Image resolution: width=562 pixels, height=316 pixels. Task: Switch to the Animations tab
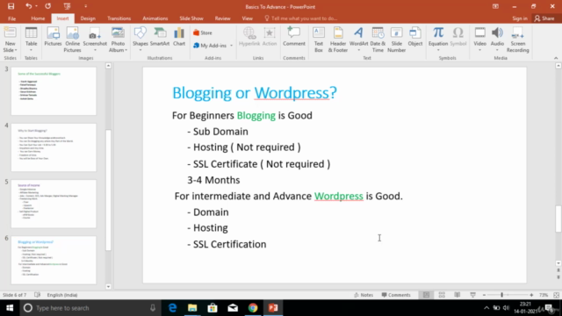point(155,18)
